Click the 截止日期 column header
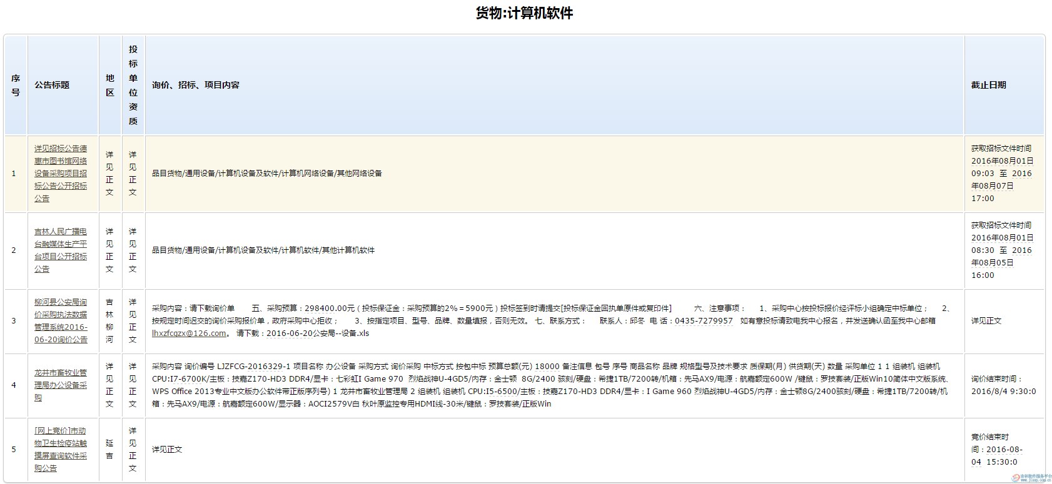 pyautogui.click(x=988, y=85)
